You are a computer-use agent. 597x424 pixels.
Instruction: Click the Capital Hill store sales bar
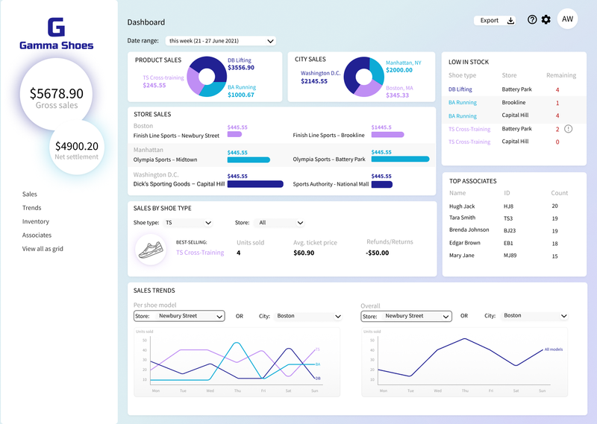(x=255, y=184)
